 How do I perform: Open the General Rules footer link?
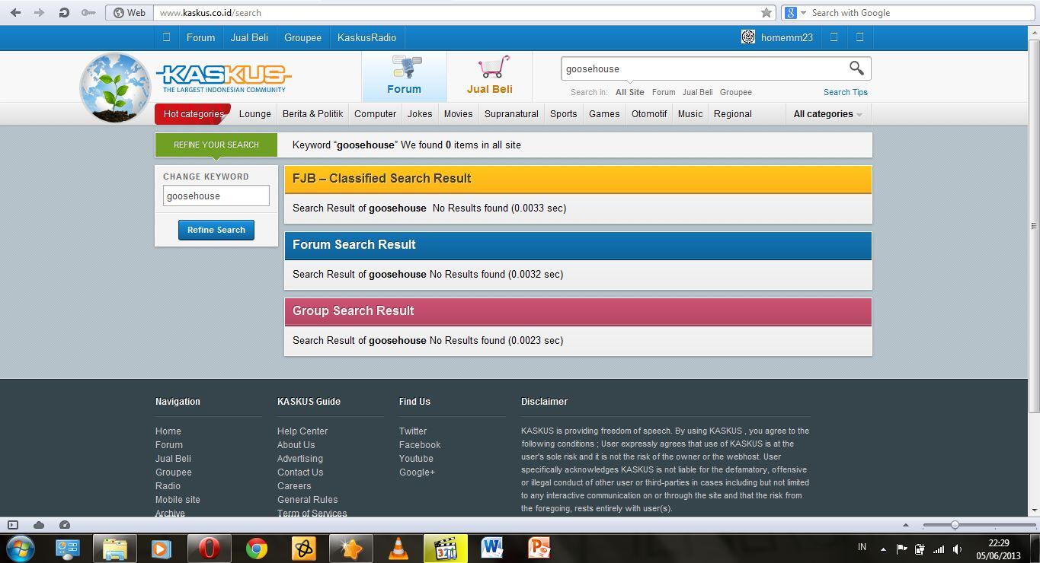(x=307, y=500)
